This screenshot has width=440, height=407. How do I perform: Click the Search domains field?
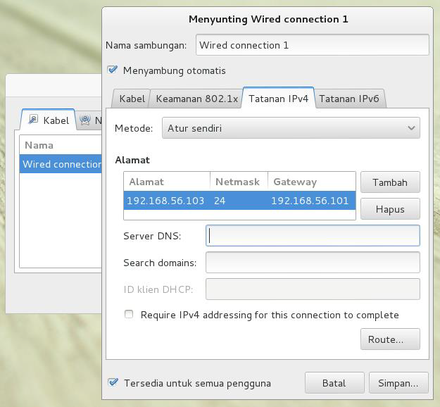312,263
